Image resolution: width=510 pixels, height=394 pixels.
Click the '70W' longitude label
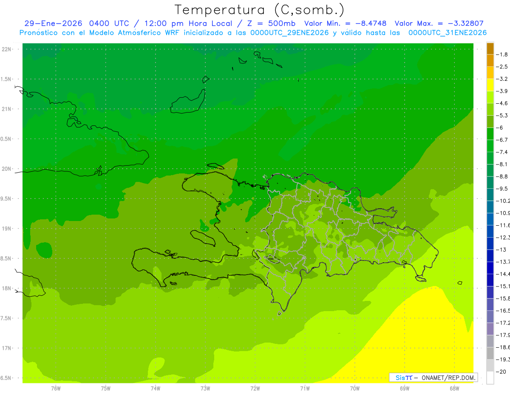(x=355, y=388)
